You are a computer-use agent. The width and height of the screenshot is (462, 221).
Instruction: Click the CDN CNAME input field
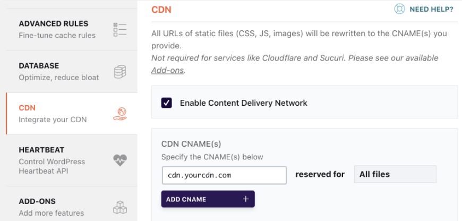pos(224,175)
